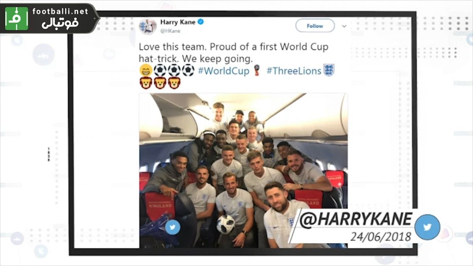
Task: Click the green Footballi logo icon
Action: [17, 19]
